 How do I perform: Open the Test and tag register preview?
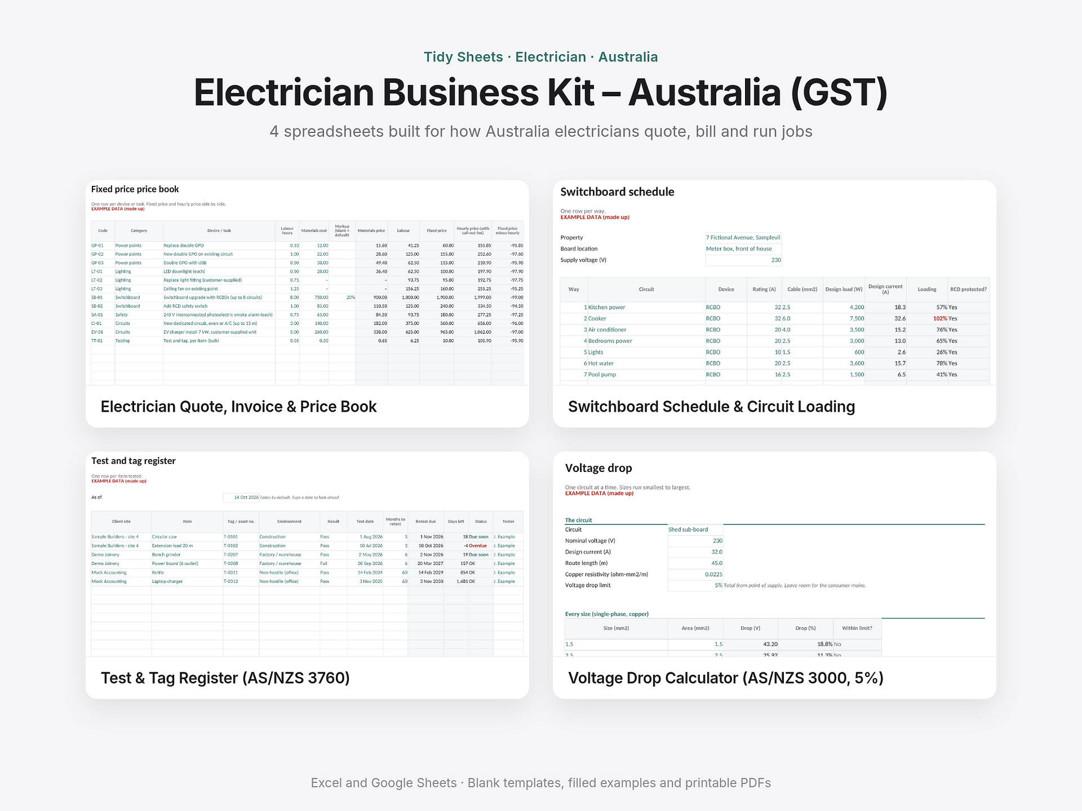click(307, 554)
